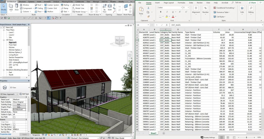Increase font size in Excel

180,12
